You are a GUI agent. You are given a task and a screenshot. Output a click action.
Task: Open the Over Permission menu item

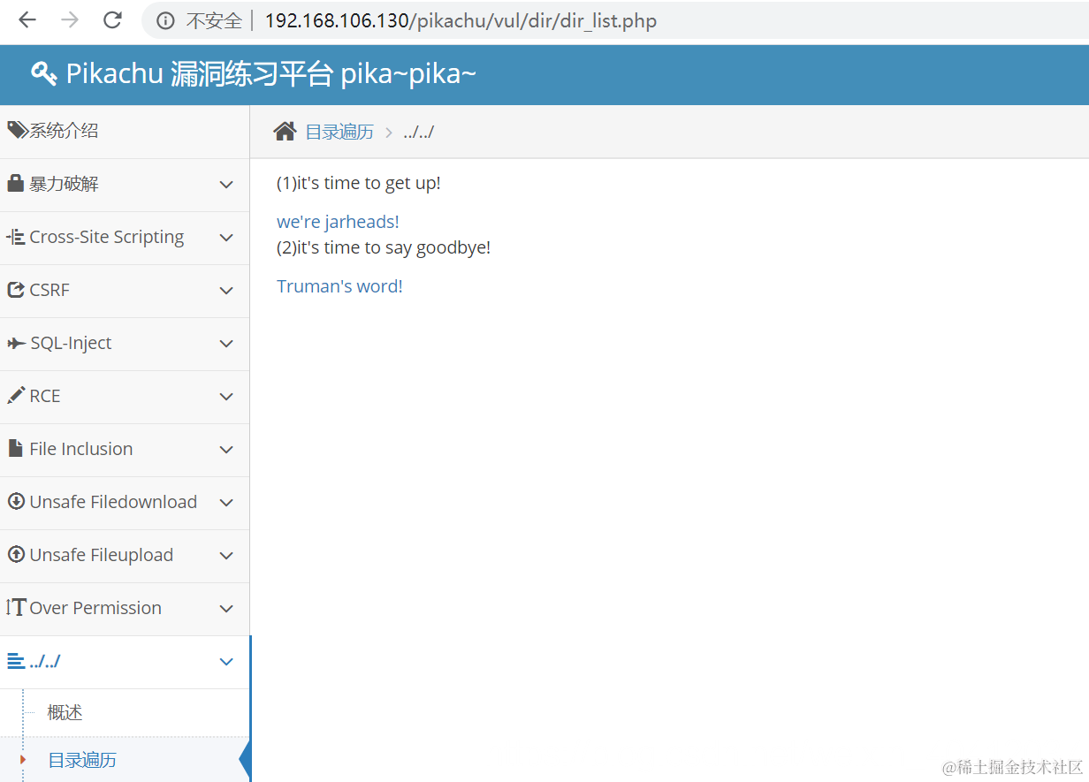(95, 608)
